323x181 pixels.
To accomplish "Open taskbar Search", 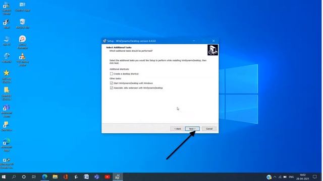I will click(x=14, y=176).
